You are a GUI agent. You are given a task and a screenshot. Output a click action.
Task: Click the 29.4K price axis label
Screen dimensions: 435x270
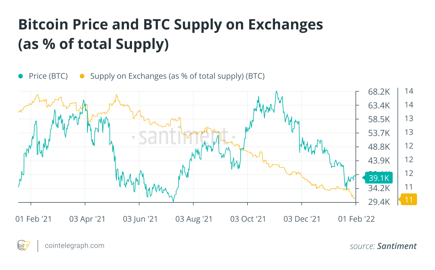379,202
